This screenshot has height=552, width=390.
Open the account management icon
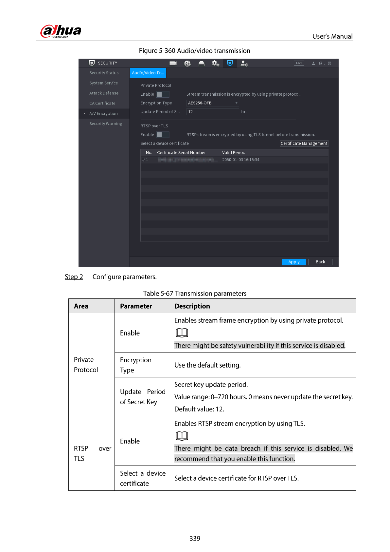coord(244,63)
